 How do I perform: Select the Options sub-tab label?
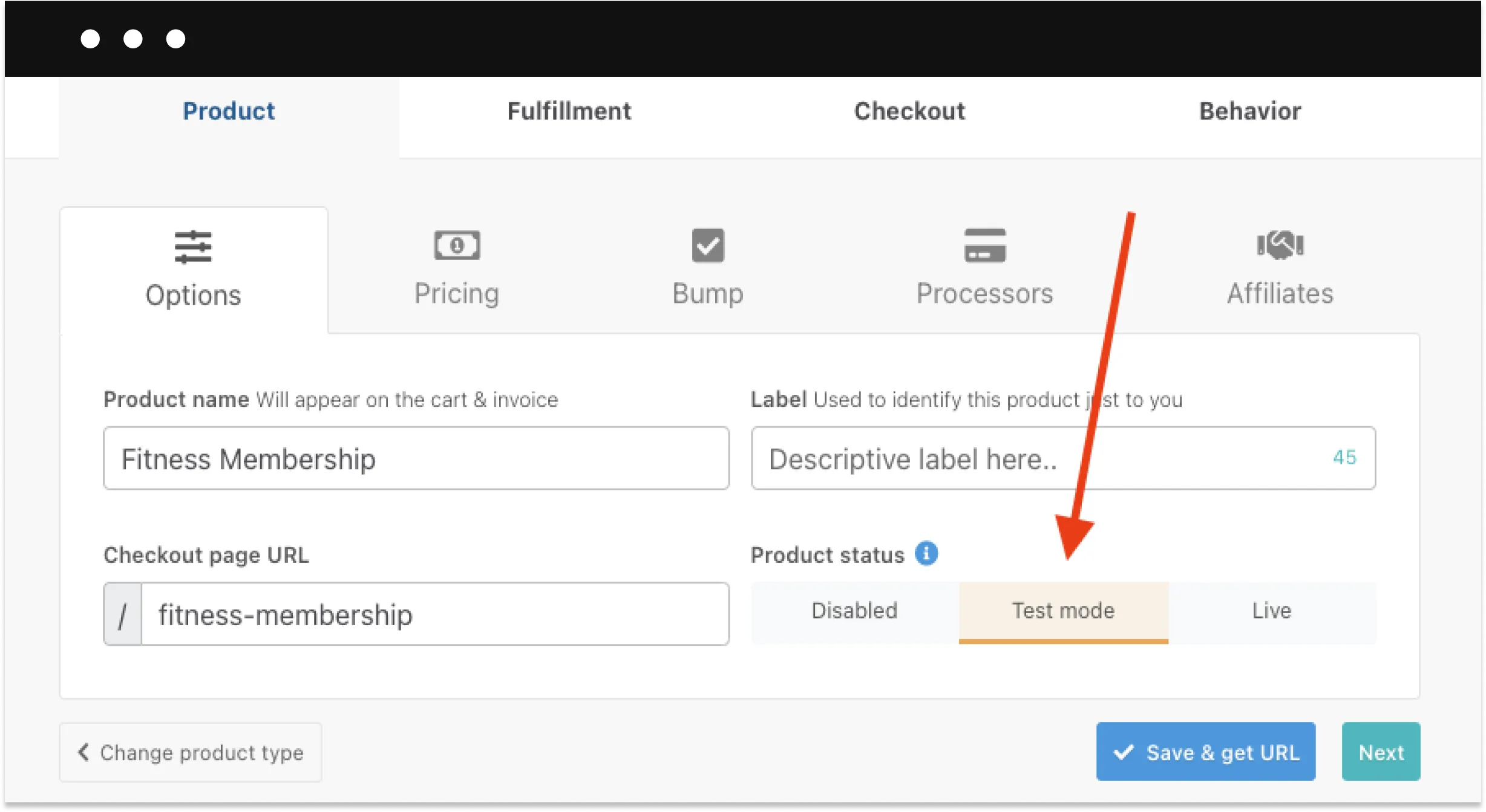pyautogui.click(x=193, y=295)
